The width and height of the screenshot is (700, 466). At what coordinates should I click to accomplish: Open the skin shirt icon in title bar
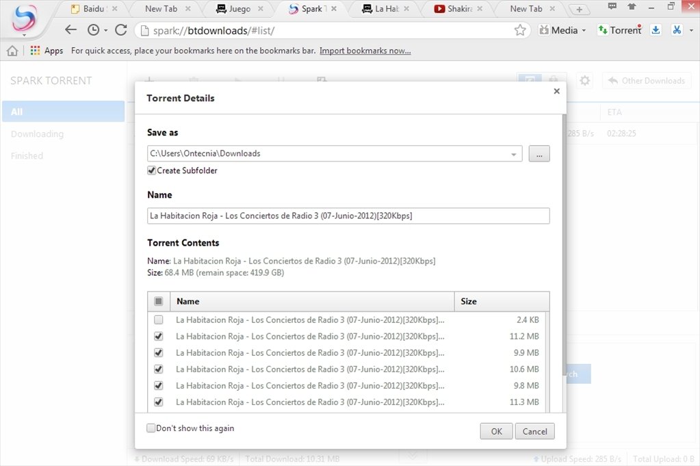(x=632, y=6)
